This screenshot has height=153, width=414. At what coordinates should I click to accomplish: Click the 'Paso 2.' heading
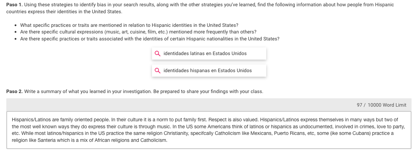click(x=15, y=91)
